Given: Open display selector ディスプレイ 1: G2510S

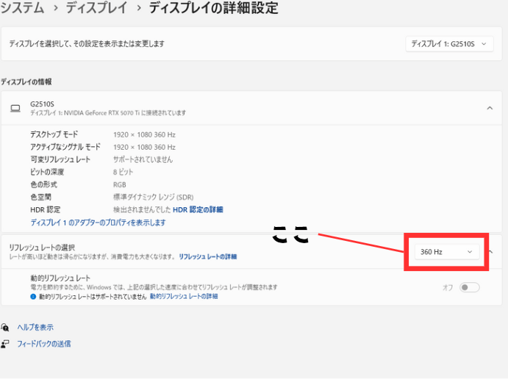Looking at the screenshot, I should point(449,43).
